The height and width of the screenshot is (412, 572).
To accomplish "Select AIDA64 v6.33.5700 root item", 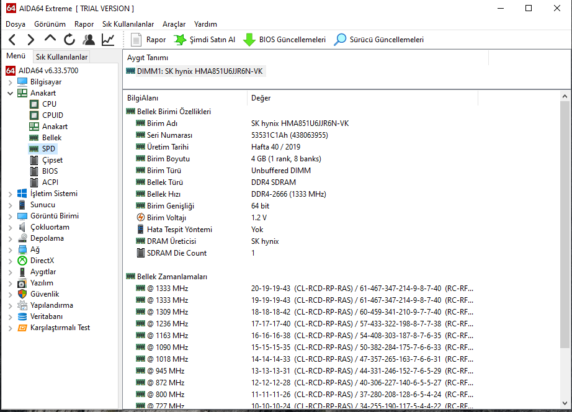I will tap(48, 71).
